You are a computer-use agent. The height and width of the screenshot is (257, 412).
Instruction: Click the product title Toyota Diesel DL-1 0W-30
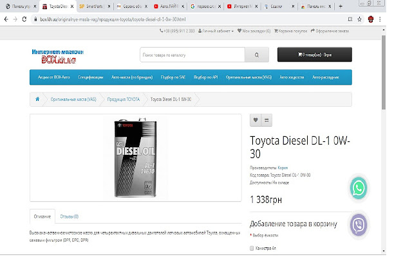(x=300, y=147)
